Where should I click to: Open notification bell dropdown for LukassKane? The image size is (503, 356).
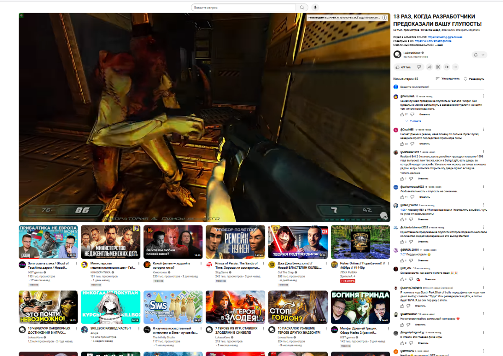click(x=479, y=55)
